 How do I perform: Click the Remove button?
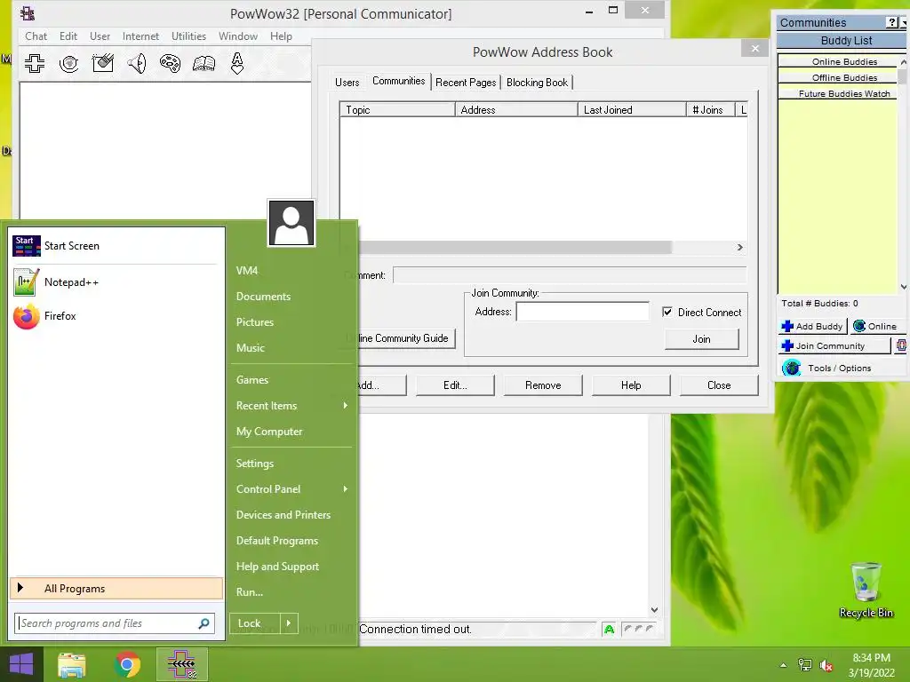[x=543, y=385]
